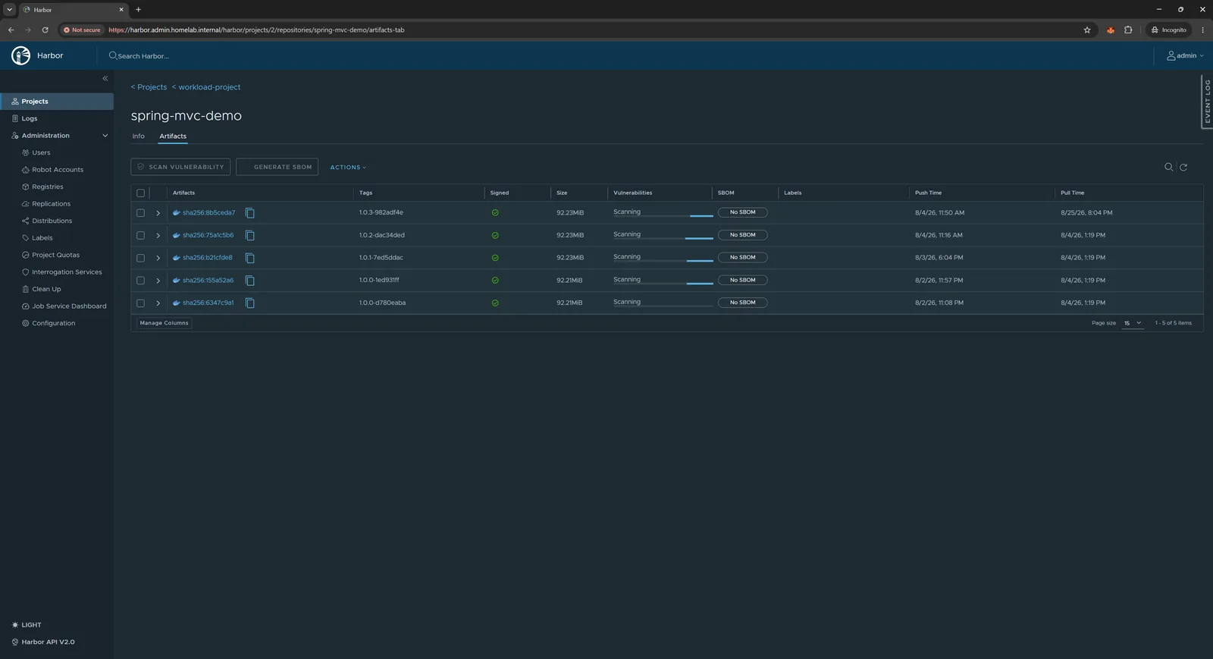Screen dimensions: 1213x659
Task: Click the SCAN VULNERABILITY button
Action: pyautogui.click(x=180, y=167)
